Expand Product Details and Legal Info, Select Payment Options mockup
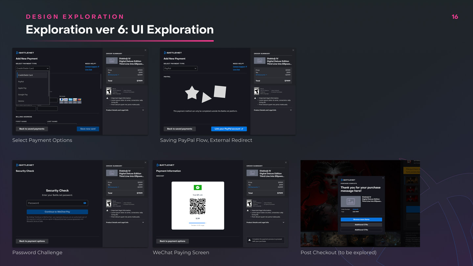473x266 pixels. coord(125,110)
